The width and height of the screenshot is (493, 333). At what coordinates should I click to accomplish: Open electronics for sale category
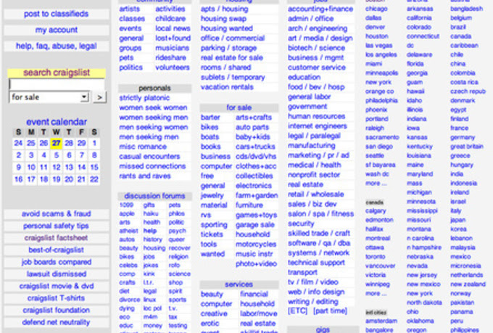[254, 186]
